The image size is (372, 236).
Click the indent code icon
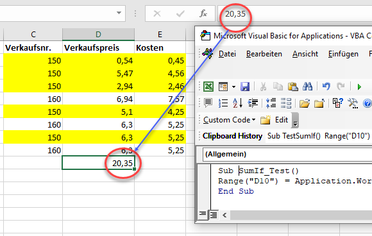(253, 103)
